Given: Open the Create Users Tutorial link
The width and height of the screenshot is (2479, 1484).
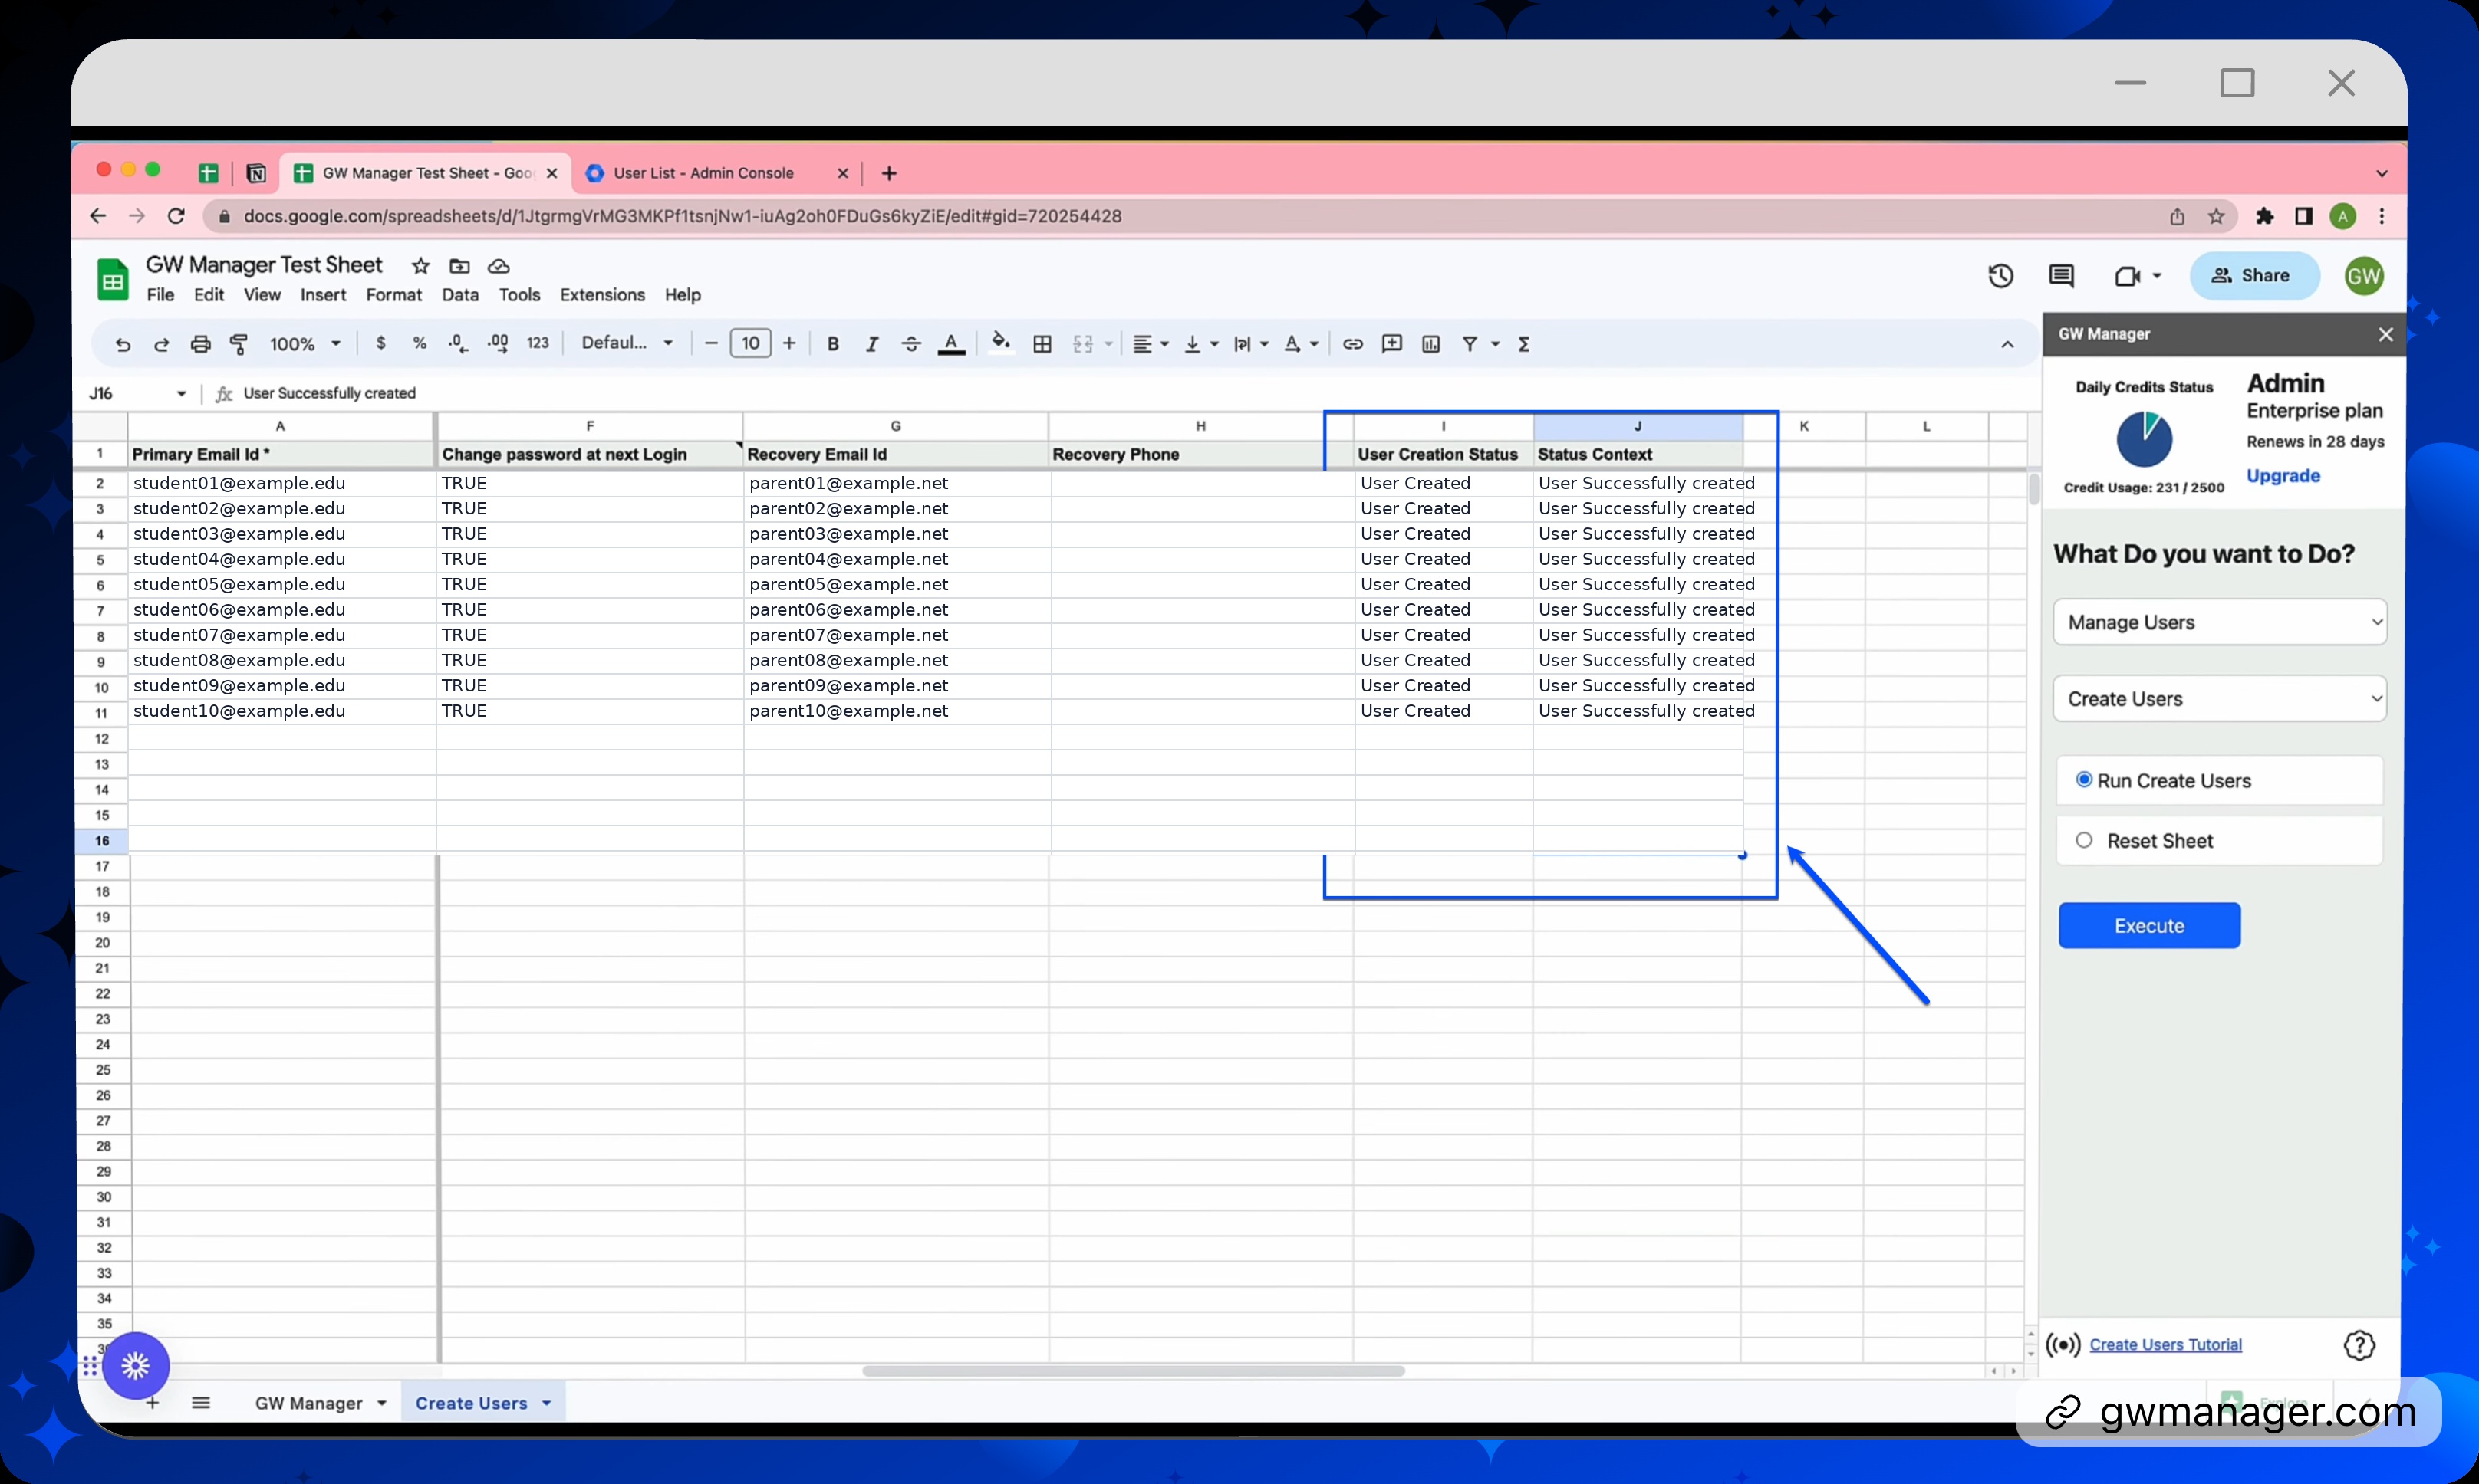Looking at the screenshot, I should pos(2165,1345).
